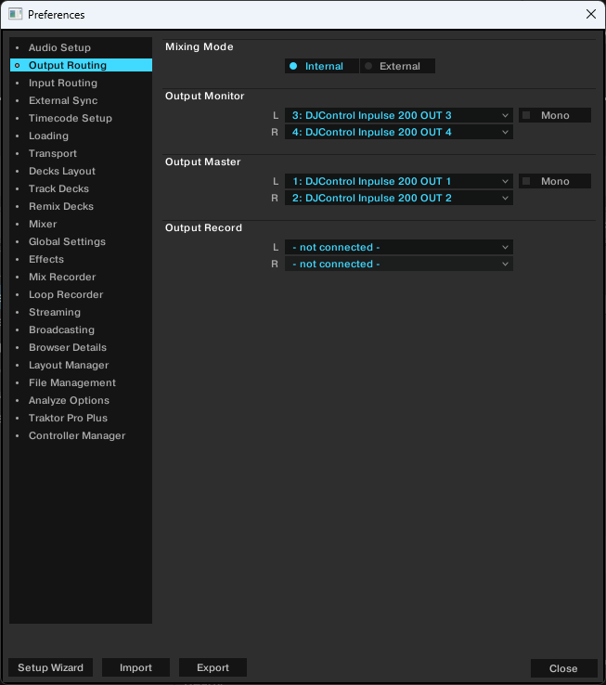Open External Sync settings

click(81, 100)
